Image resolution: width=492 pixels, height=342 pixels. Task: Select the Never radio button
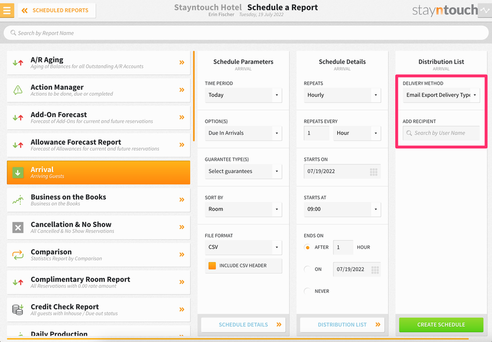tap(307, 291)
